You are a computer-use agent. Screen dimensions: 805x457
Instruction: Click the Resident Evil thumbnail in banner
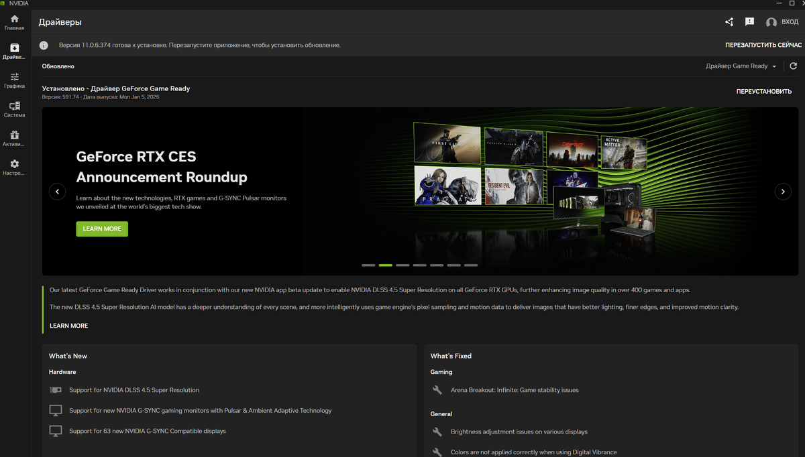pyautogui.click(x=514, y=186)
